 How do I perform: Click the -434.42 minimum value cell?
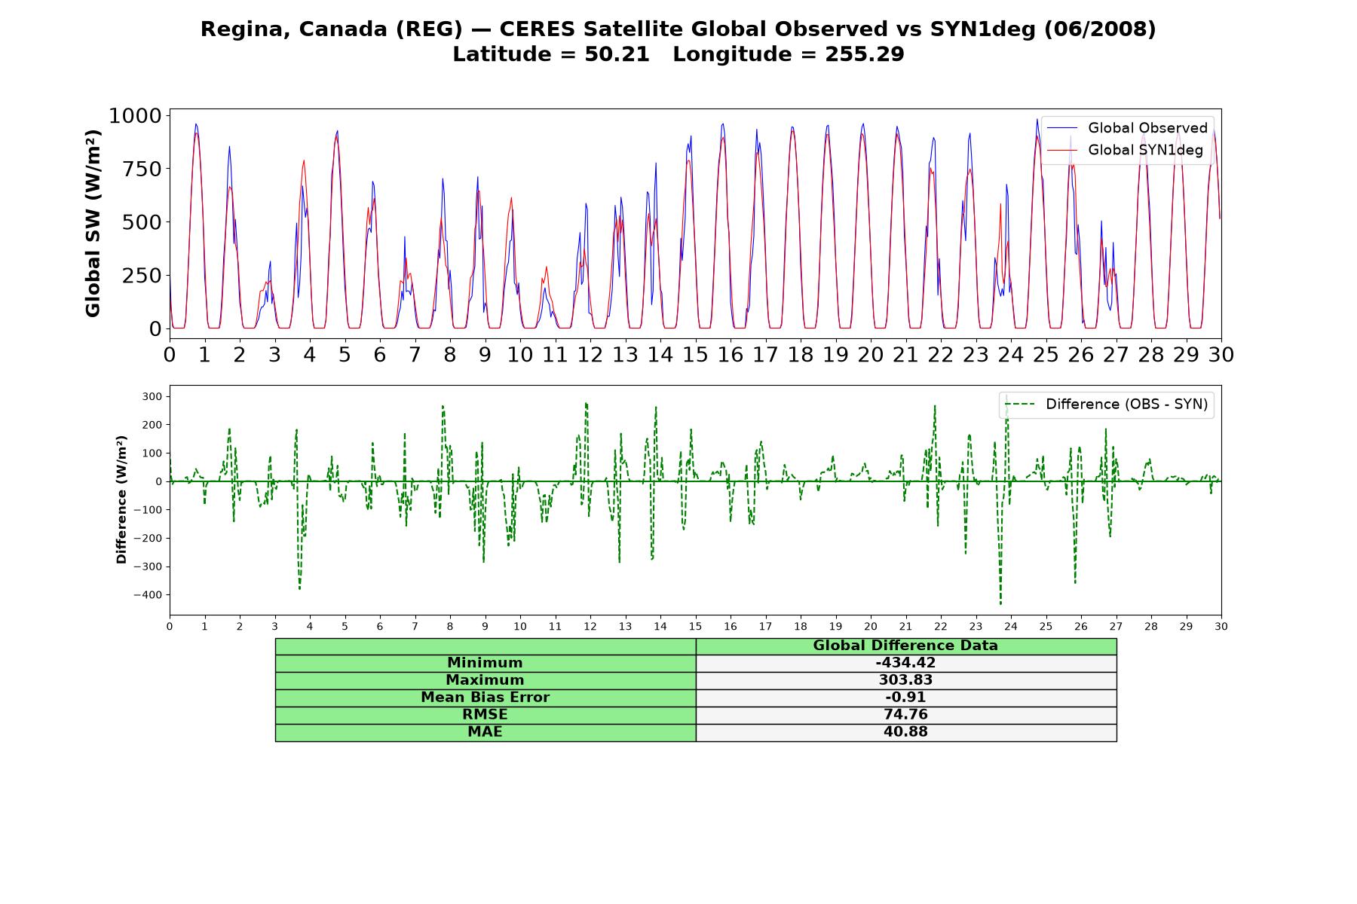click(x=906, y=663)
